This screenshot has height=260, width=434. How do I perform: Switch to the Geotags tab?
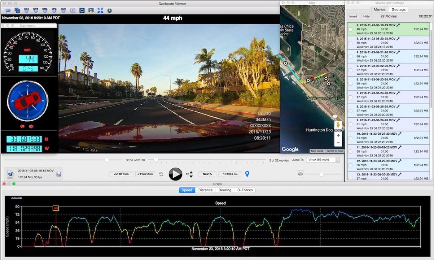(x=398, y=9)
